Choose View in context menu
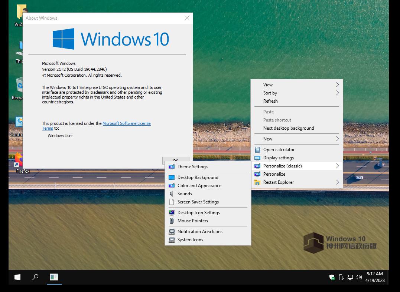400x292 pixels. 297,85
